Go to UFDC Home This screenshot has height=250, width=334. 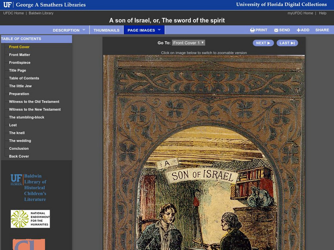tap(13, 13)
